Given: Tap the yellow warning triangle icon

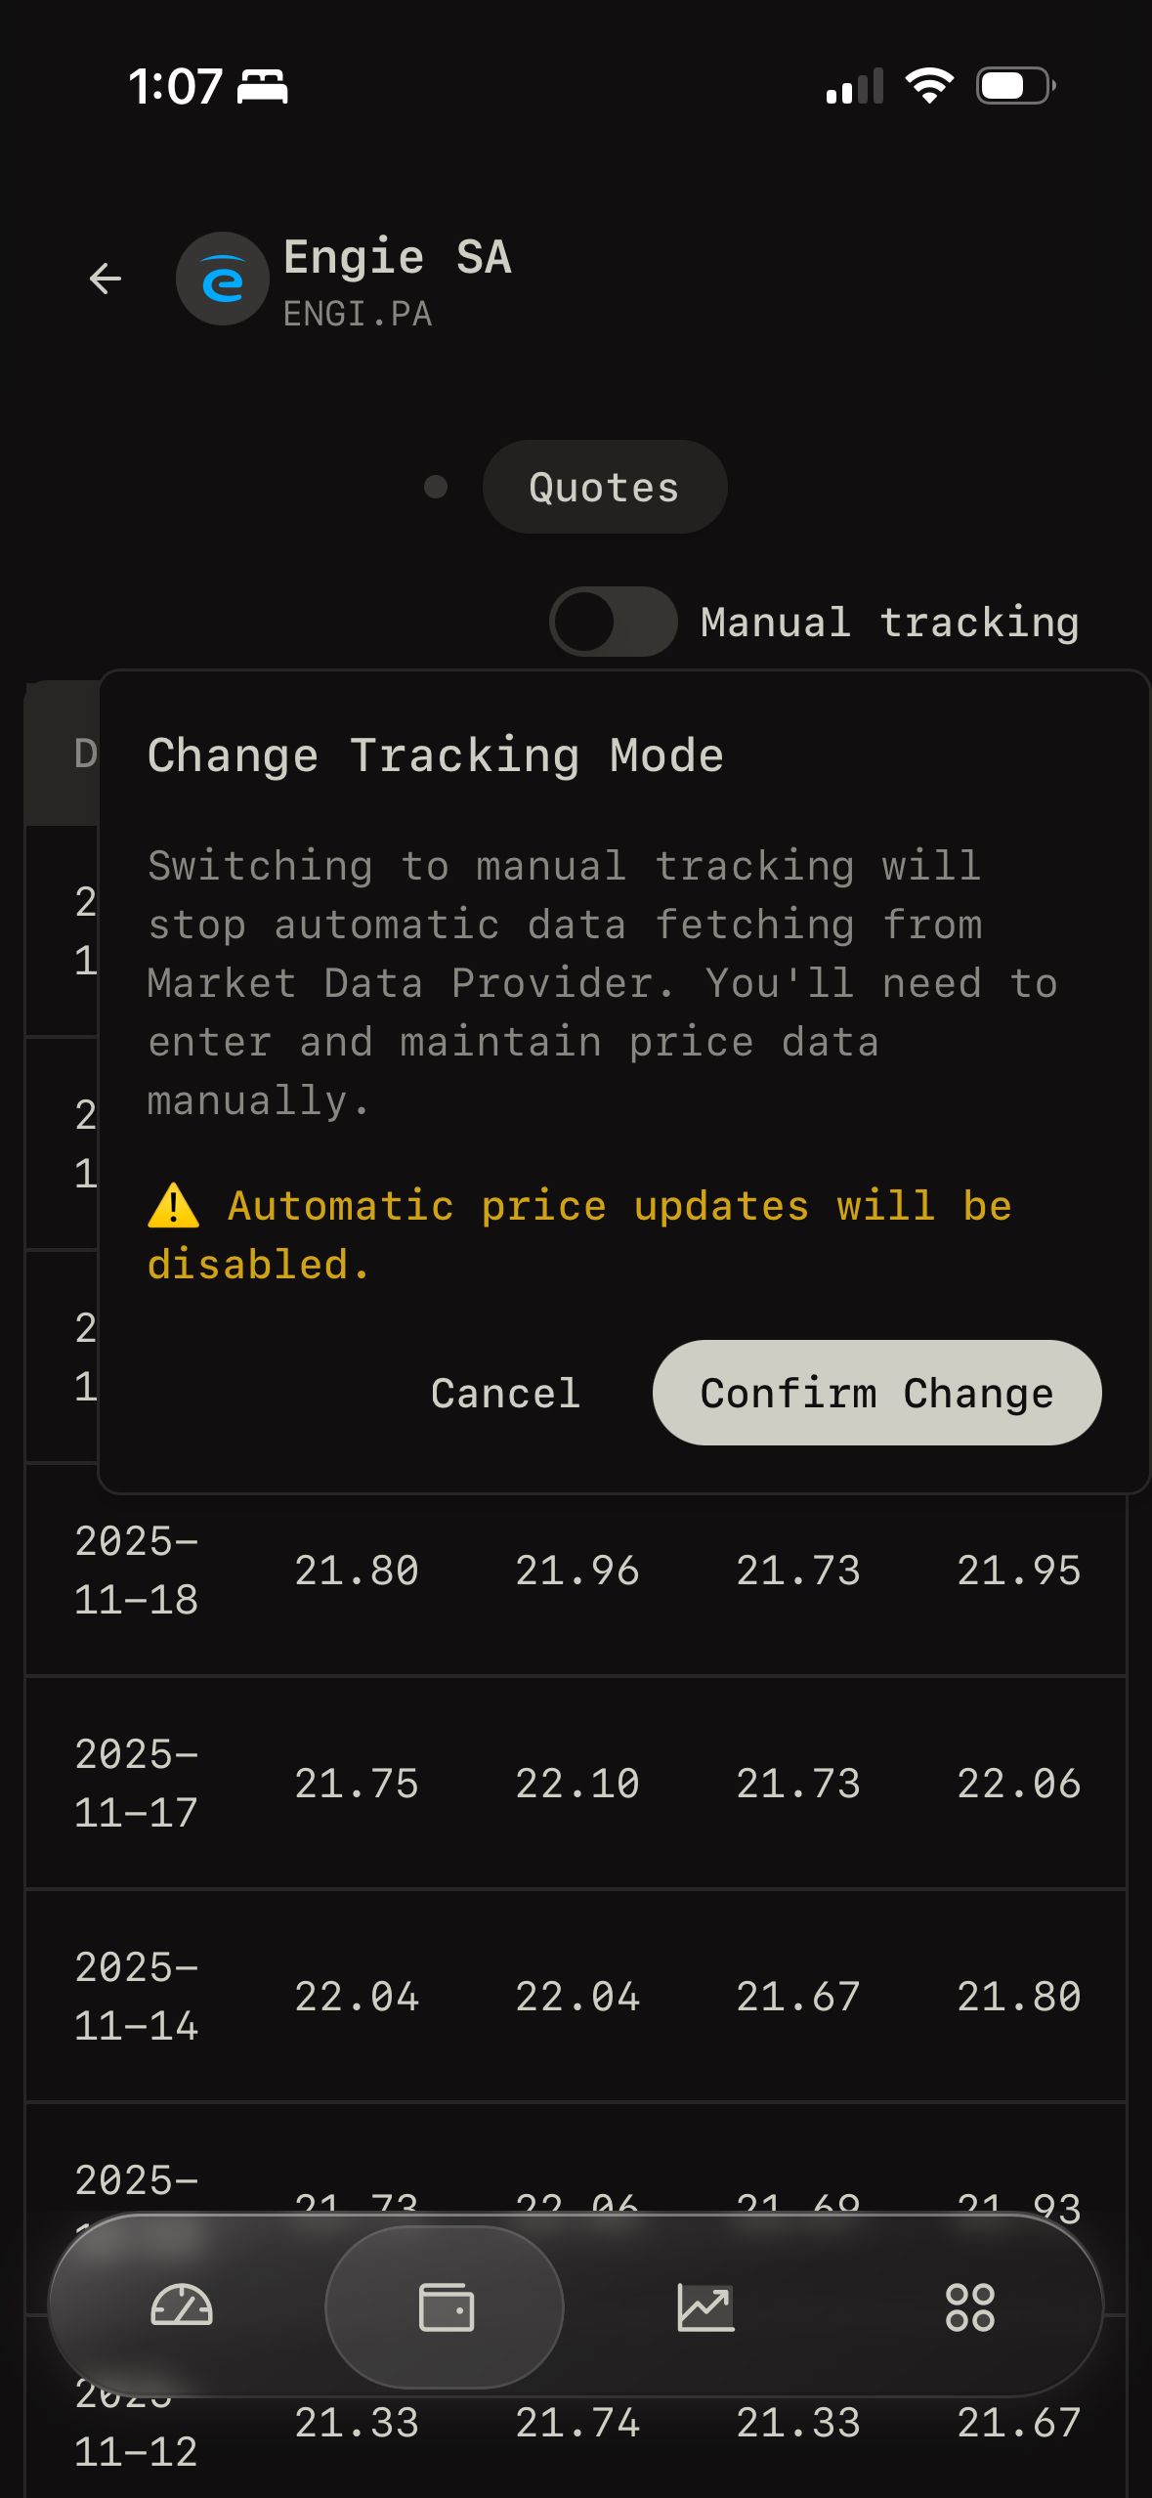Looking at the screenshot, I should point(174,1206).
